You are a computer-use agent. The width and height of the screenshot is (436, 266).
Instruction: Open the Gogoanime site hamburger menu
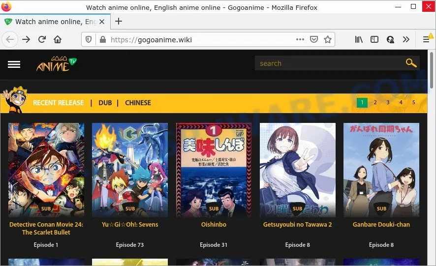(x=14, y=64)
